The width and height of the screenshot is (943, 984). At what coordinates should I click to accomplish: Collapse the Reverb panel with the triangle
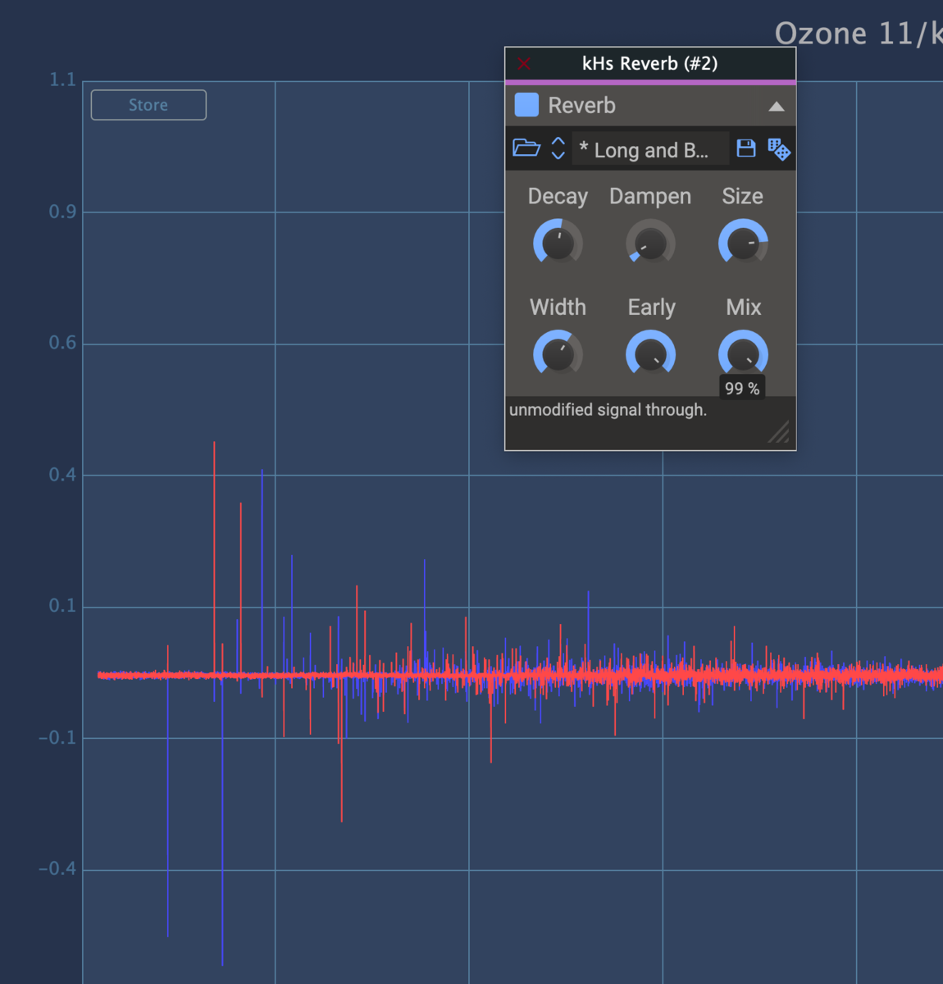(x=777, y=107)
